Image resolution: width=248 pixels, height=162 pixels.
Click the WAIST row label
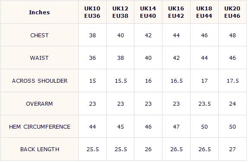pos(39,58)
